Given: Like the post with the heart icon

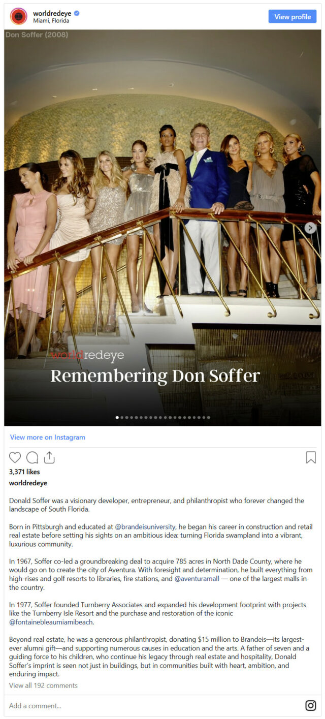Looking at the screenshot, I should tap(15, 457).
